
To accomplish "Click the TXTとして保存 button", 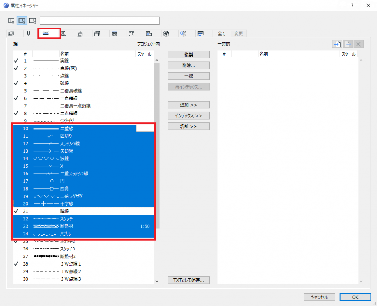I will 188,280.
